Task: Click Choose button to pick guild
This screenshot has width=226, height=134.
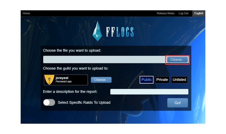Action: click(101, 80)
